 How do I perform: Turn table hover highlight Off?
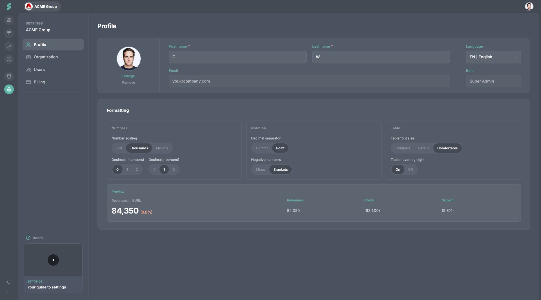point(411,170)
